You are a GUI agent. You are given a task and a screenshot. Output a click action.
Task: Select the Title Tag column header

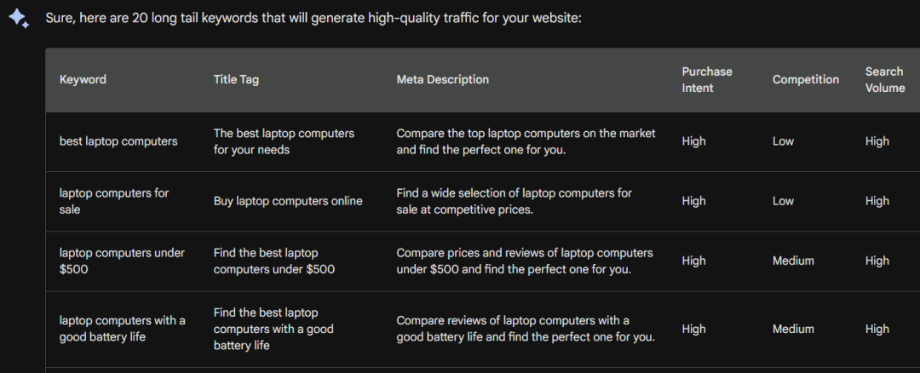click(x=236, y=79)
